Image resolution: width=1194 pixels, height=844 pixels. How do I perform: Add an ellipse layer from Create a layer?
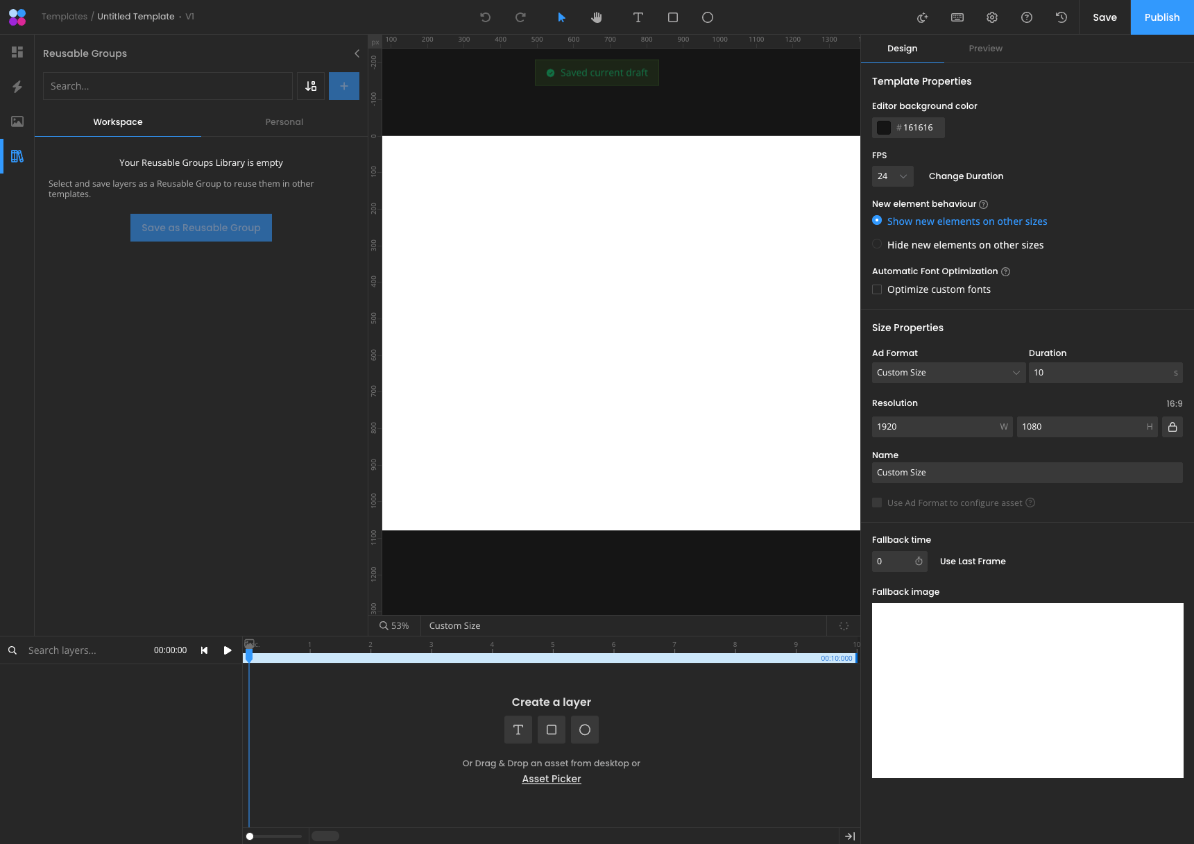585,729
